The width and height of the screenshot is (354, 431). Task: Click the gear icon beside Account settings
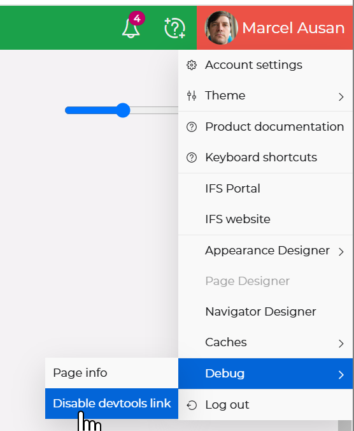pos(192,65)
